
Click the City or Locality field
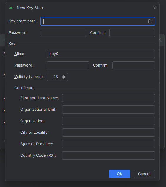point(108,133)
